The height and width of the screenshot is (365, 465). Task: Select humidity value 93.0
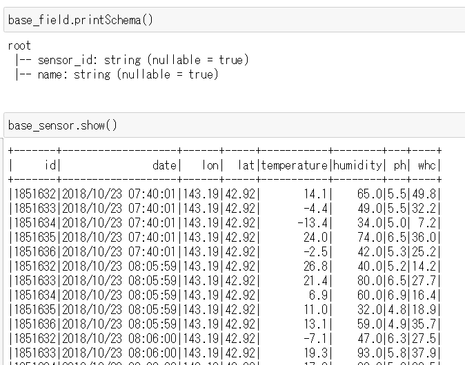pos(370,353)
